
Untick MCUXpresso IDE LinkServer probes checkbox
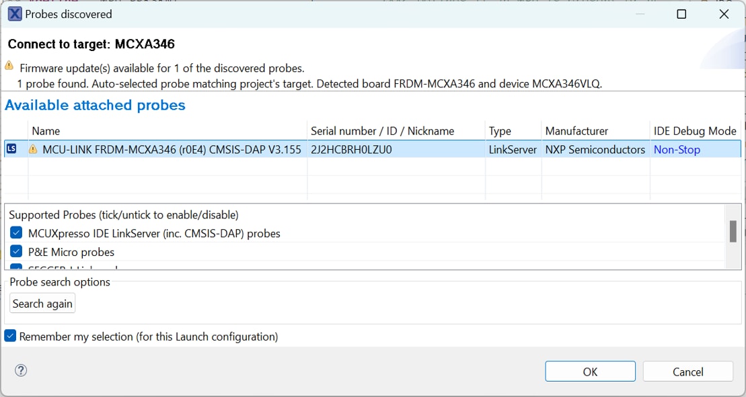click(17, 233)
